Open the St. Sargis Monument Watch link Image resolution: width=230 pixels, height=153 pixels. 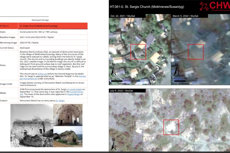(x=60, y=101)
